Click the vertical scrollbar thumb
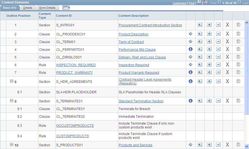249x149 pixels. (247, 70)
